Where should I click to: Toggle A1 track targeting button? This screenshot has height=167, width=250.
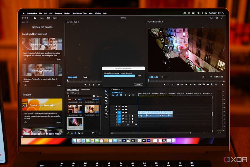(x=119, y=116)
